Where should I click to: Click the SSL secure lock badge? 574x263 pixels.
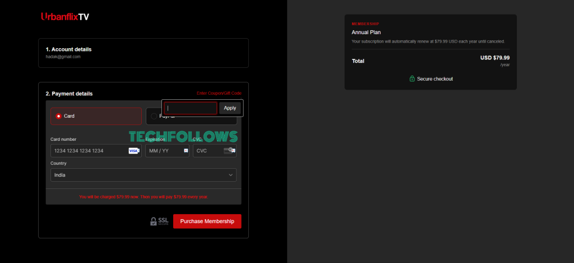159,222
